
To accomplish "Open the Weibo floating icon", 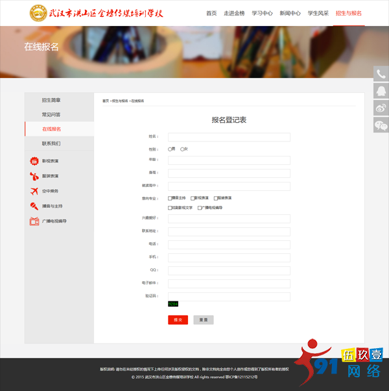I will coord(381,108).
